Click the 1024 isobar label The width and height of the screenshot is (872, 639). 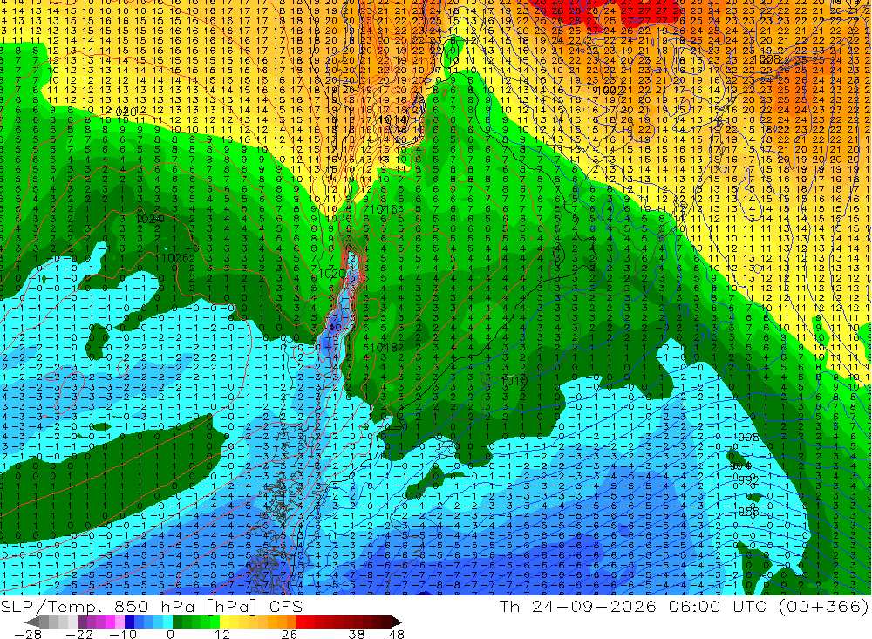(150, 219)
